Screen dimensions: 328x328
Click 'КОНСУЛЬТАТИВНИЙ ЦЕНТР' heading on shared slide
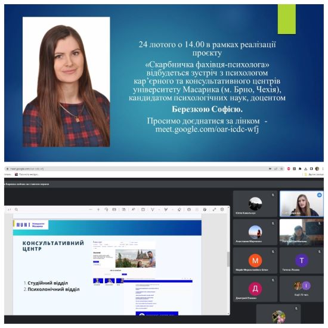click(53, 246)
